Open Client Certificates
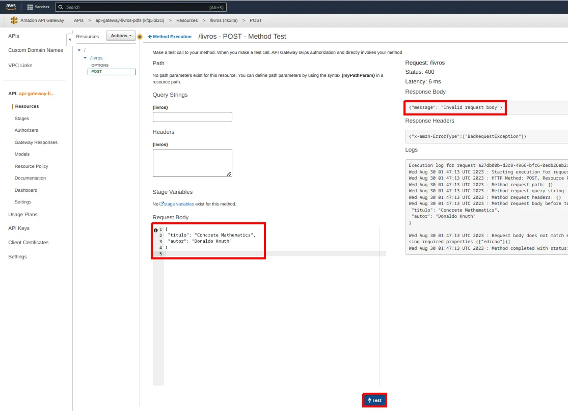Viewport: 568px width, 411px height. point(28,243)
